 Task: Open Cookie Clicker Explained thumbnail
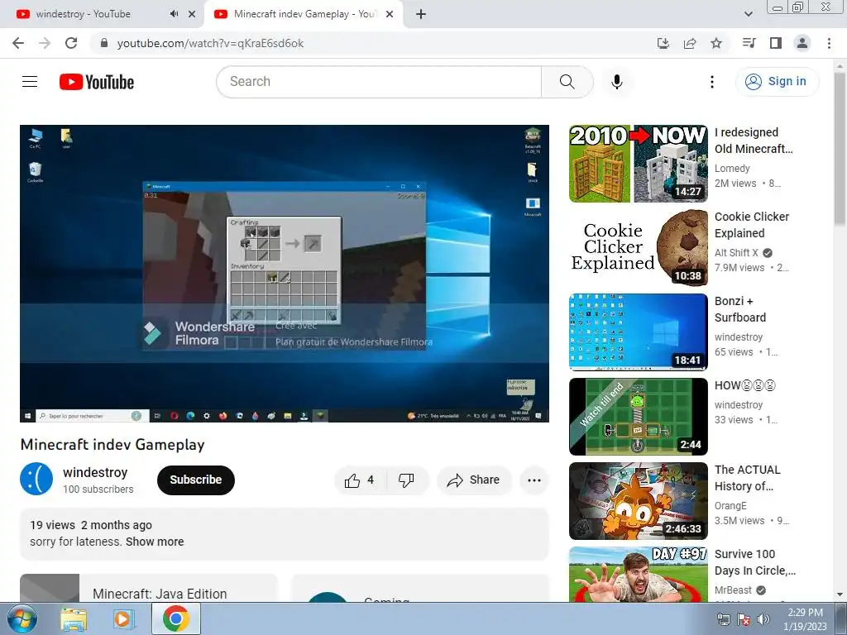point(638,248)
